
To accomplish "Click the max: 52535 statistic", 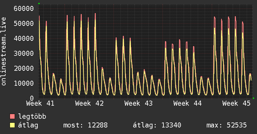I will point(226,125).
